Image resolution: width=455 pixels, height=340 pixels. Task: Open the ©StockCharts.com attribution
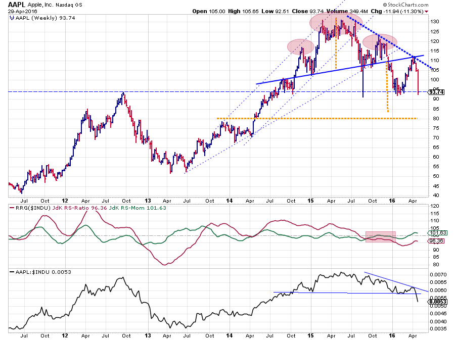[x=405, y=5]
